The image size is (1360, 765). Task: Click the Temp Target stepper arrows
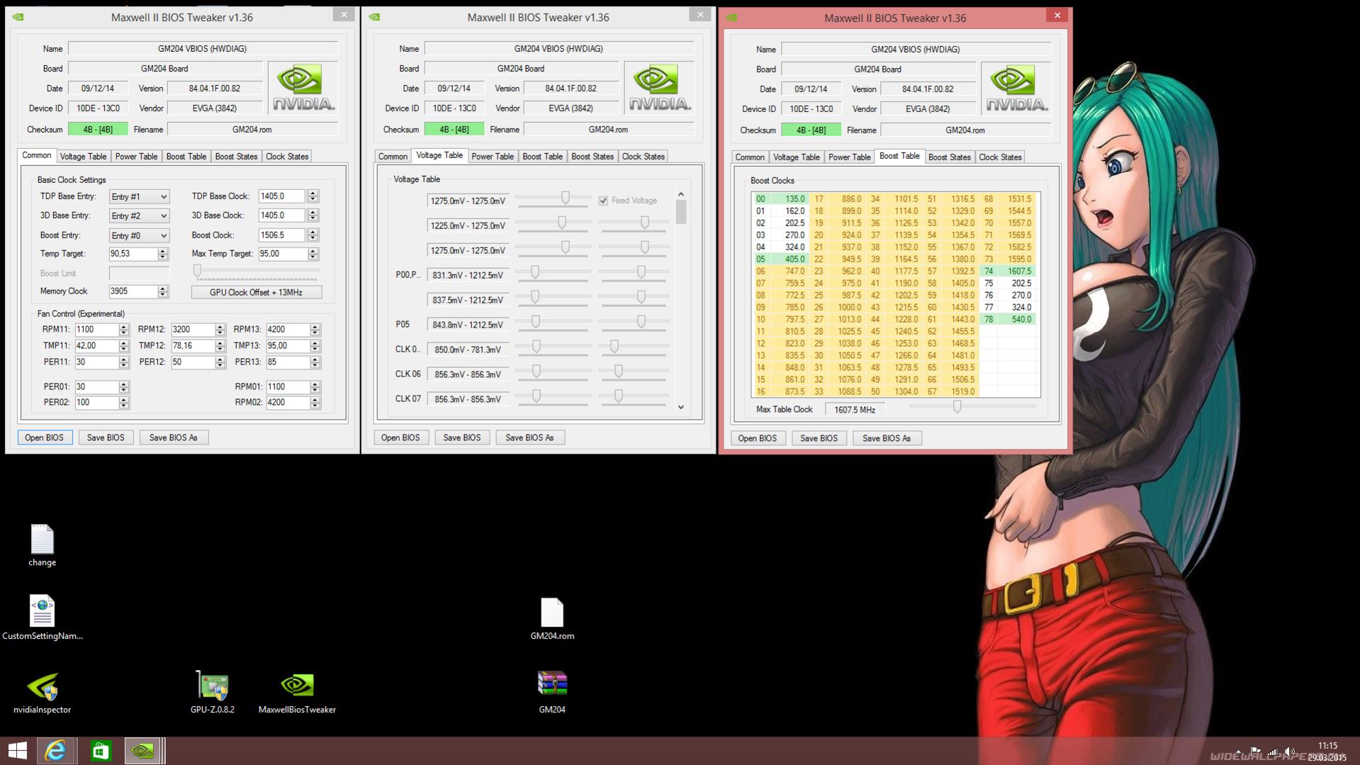tap(163, 254)
